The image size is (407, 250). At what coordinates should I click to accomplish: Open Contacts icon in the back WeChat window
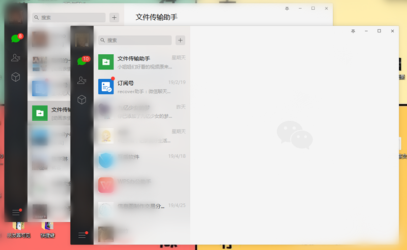tap(16, 58)
